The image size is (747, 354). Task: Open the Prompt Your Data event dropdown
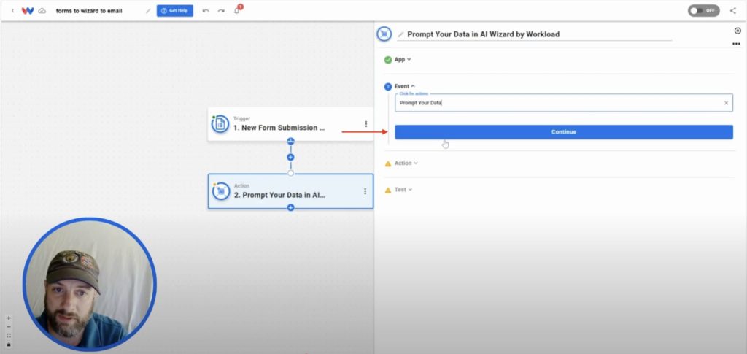564,103
